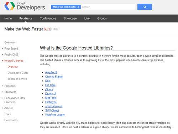Open the Community sidebar link
The width and height of the screenshot is (178, 134).
point(11,120)
